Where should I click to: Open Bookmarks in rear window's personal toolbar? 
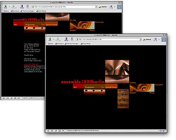15,11
